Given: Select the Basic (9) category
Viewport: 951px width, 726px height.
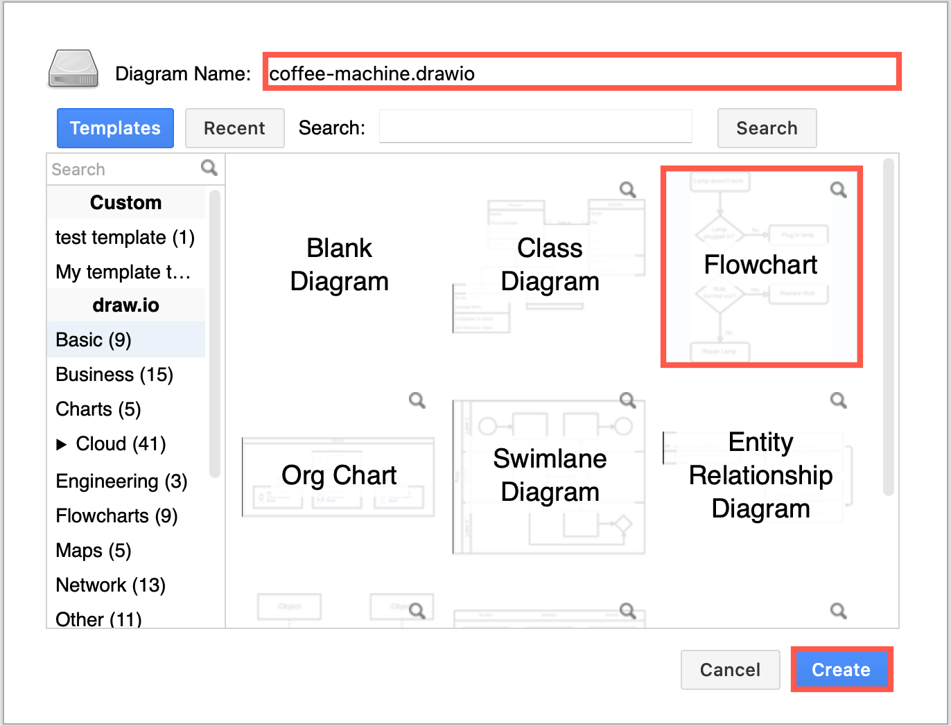Looking at the screenshot, I should pyautogui.click(x=92, y=339).
